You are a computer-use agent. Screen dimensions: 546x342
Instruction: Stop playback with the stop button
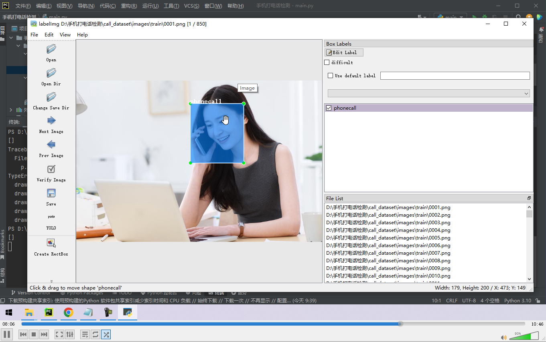pyautogui.click(x=34, y=334)
